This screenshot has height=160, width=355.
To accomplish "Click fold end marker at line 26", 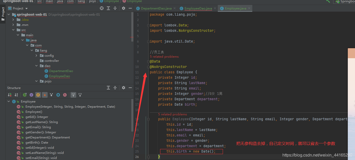I will pyautogui.click(x=148, y=157).
